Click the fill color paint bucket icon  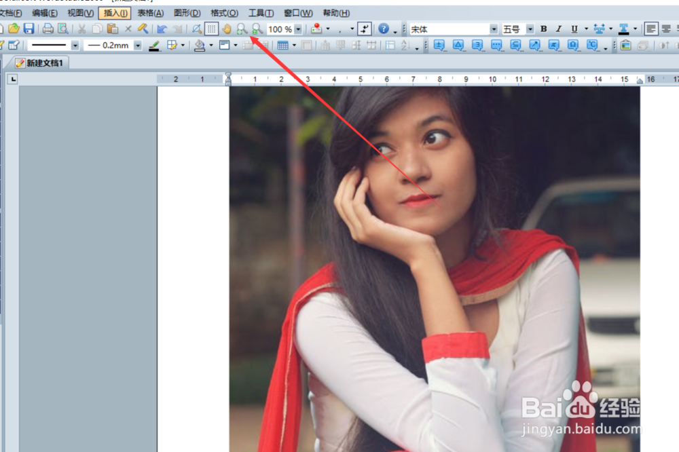200,45
